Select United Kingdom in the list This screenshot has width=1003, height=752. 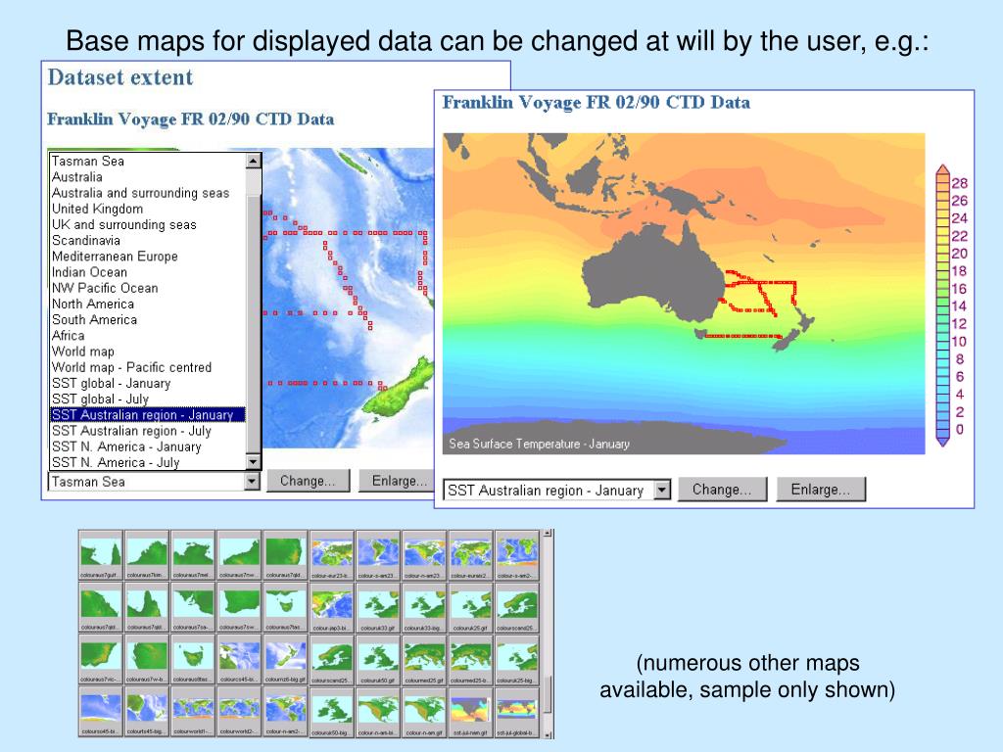tap(147, 210)
